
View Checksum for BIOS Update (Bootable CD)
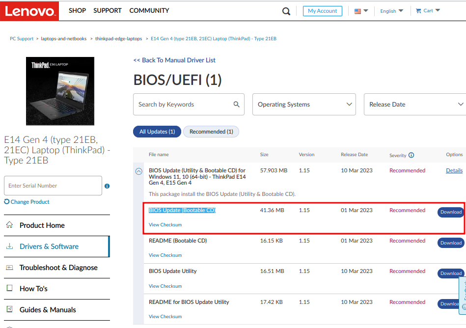[165, 225]
